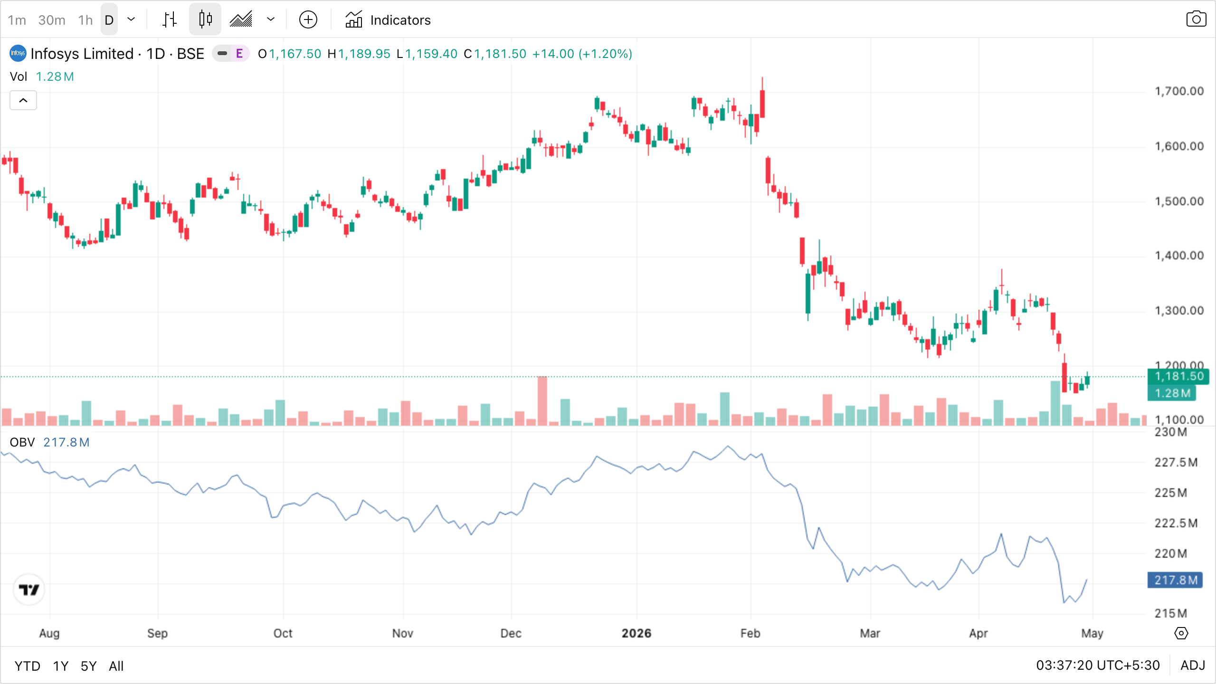This screenshot has height=684, width=1216.
Task: Click the 2026 year label on time axis
Action: 636,633
